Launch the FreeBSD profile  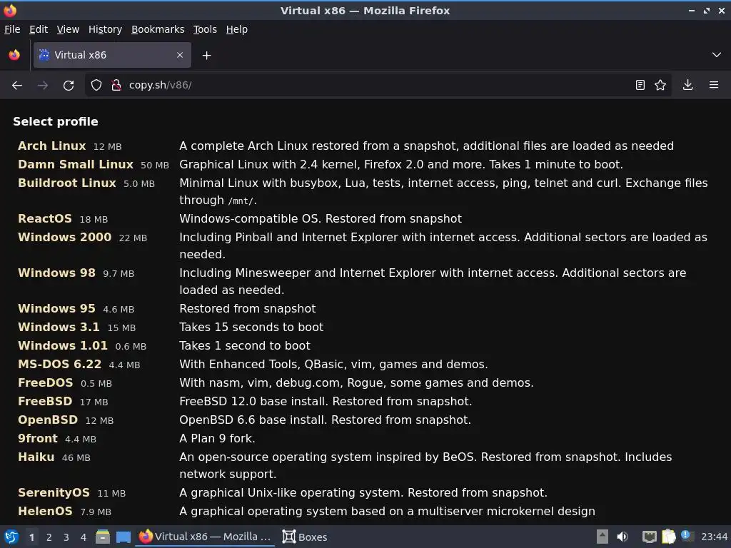(x=45, y=401)
